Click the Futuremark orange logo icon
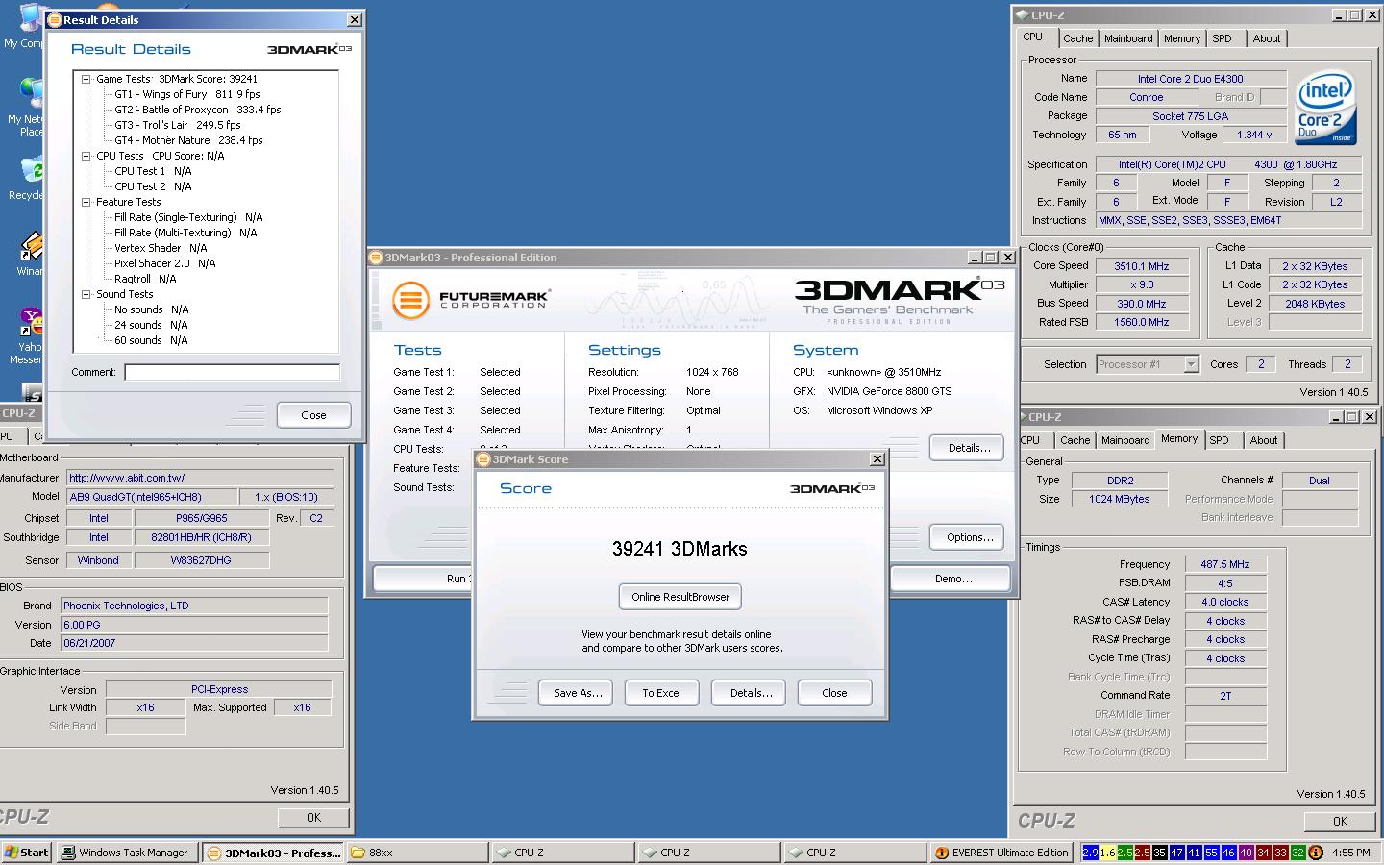 [410, 301]
